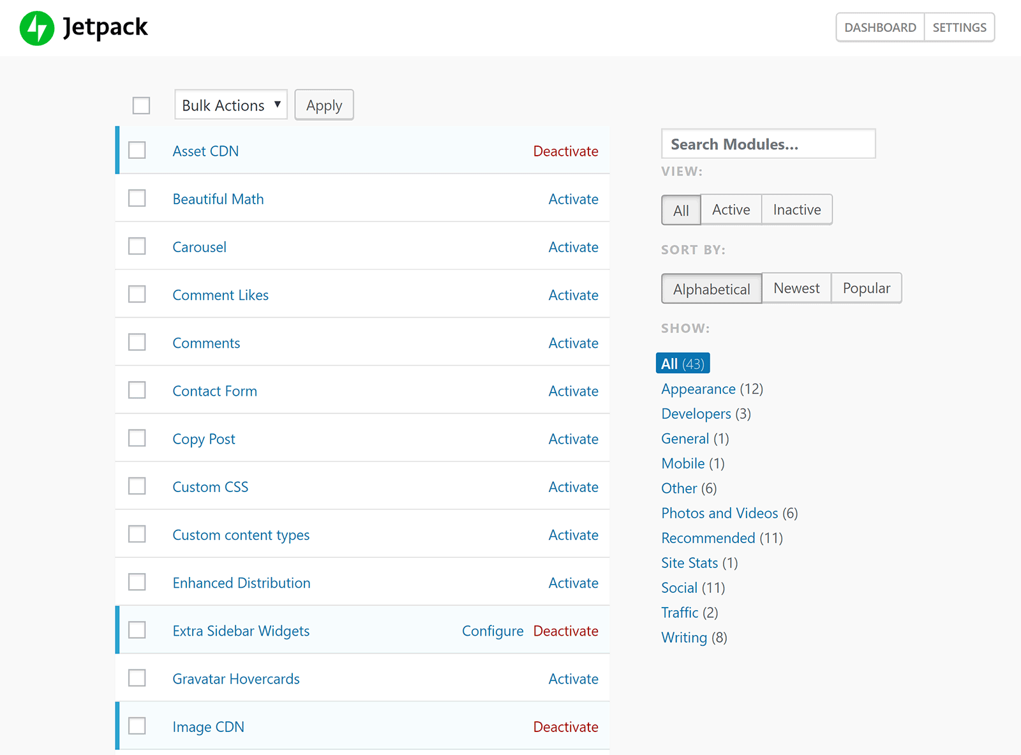
Task: Click the Jetpack logo icon
Action: click(x=37, y=28)
